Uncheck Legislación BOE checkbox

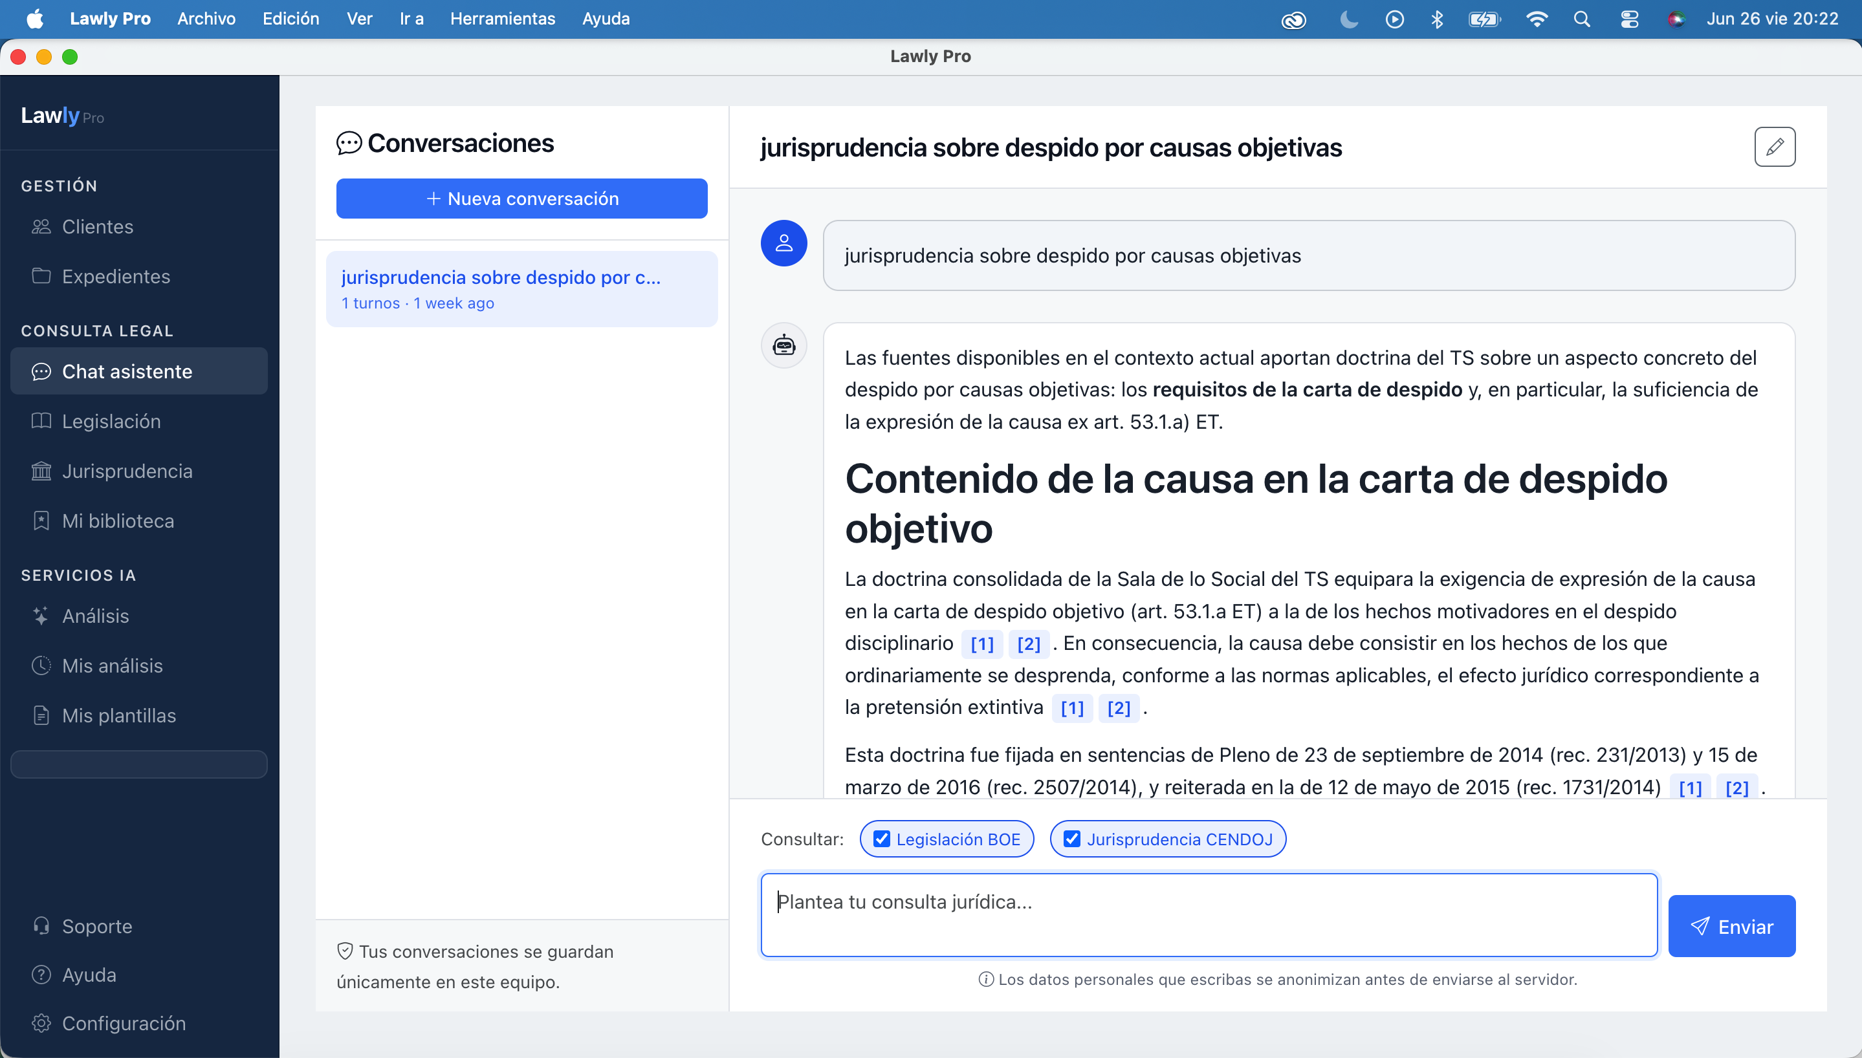pos(882,839)
